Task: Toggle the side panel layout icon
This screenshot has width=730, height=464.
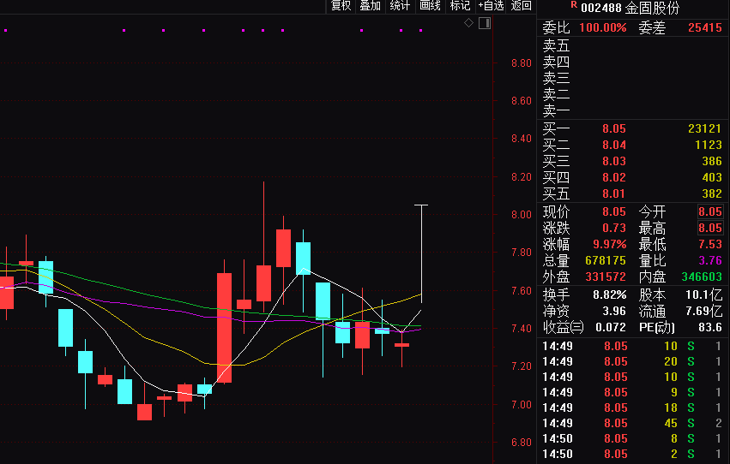Action: click(485, 23)
